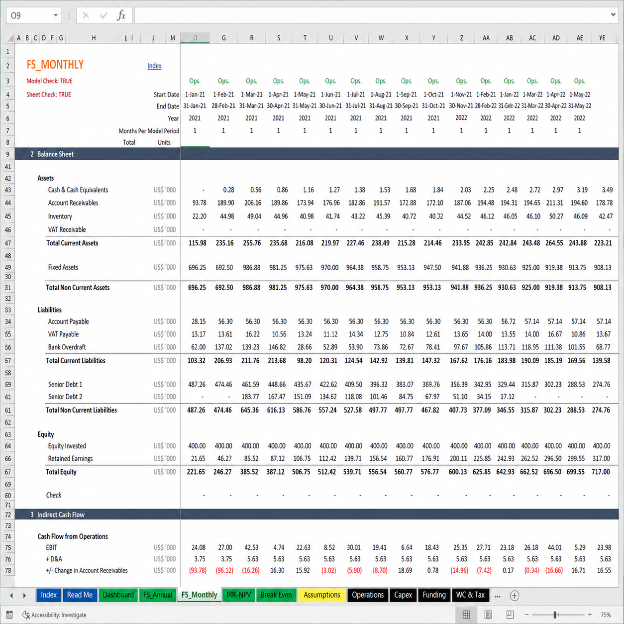Go to the IRR-NPV sheet tab
Image resolution: width=624 pixels, height=624 pixels.
click(239, 595)
